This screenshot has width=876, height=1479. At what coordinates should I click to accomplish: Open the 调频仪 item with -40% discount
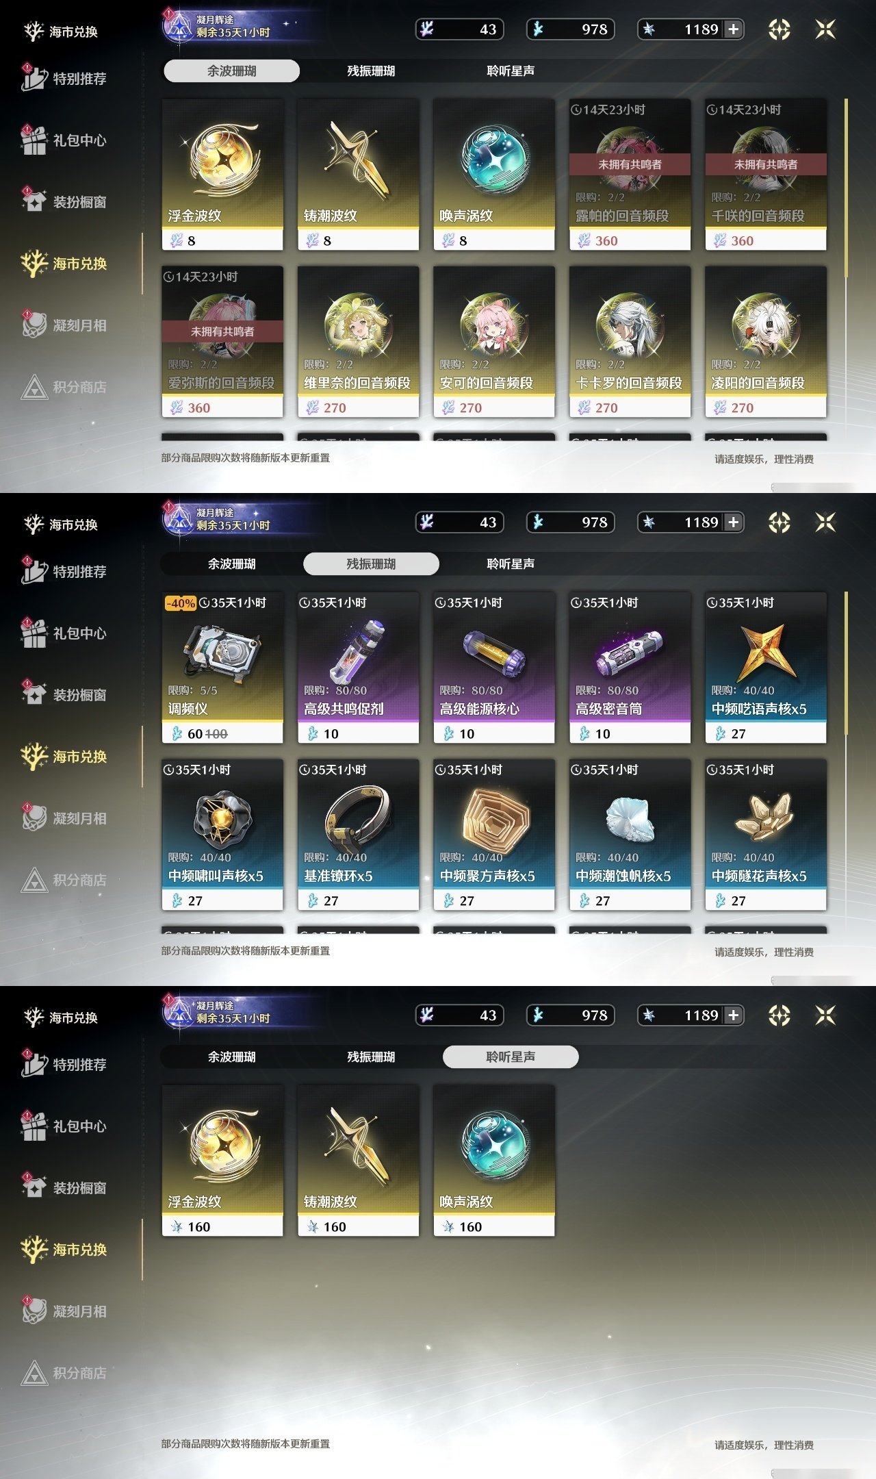point(222,668)
